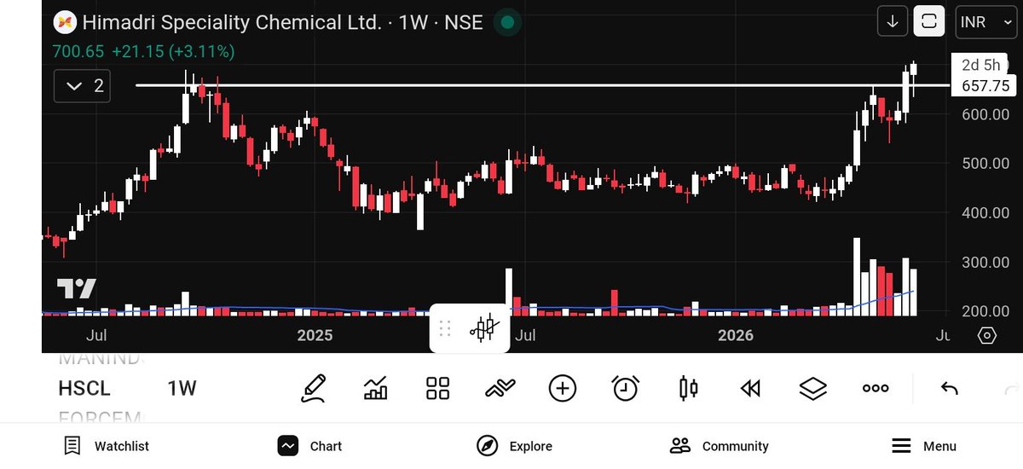Tap the 700.65 last price value

pos(78,52)
